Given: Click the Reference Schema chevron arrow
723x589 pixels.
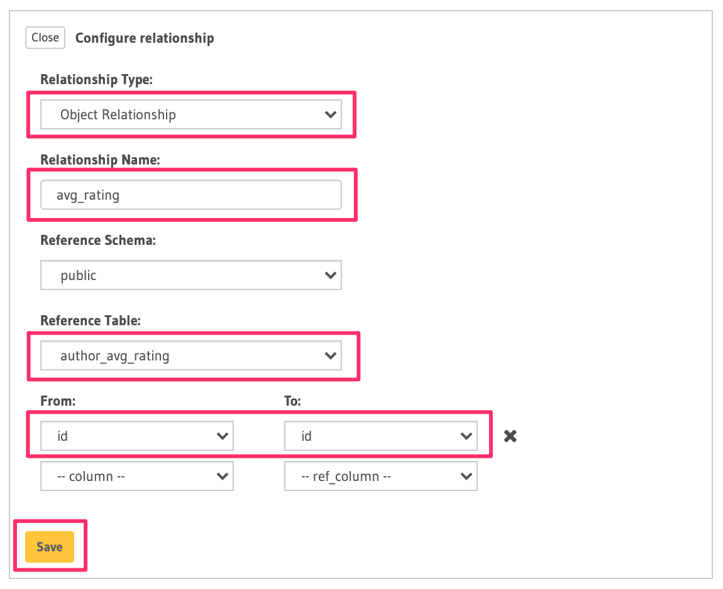Looking at the screenshot, I should (x=329, y=275).
